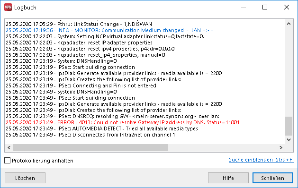The height and width of the screenshot is (188, 298).
Task: Close the Logbuch window with X
Action: coord(287,7)
